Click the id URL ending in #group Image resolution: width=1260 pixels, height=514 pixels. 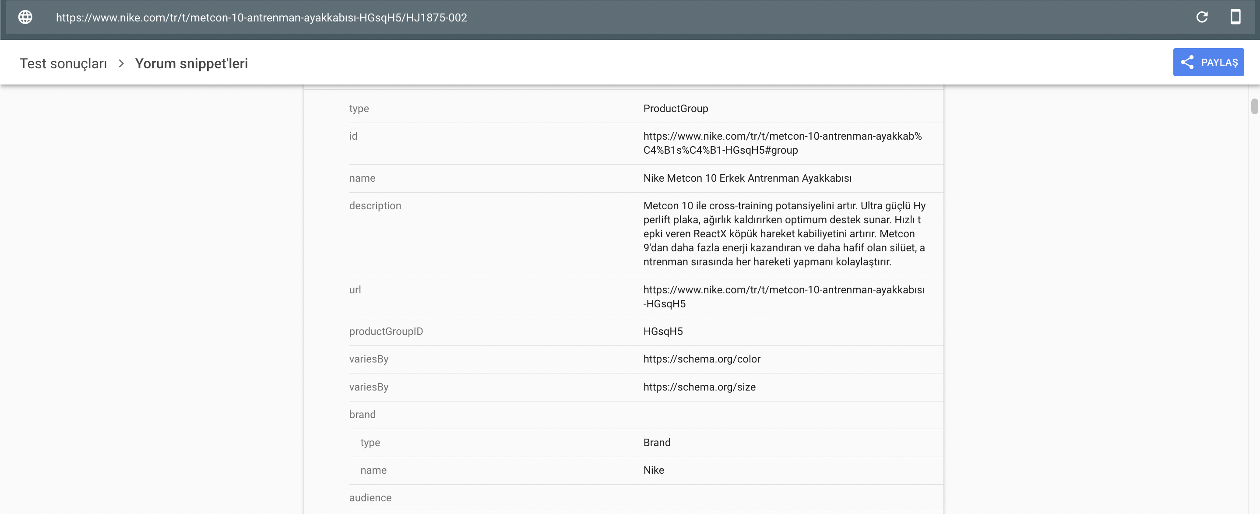point(781,143)
